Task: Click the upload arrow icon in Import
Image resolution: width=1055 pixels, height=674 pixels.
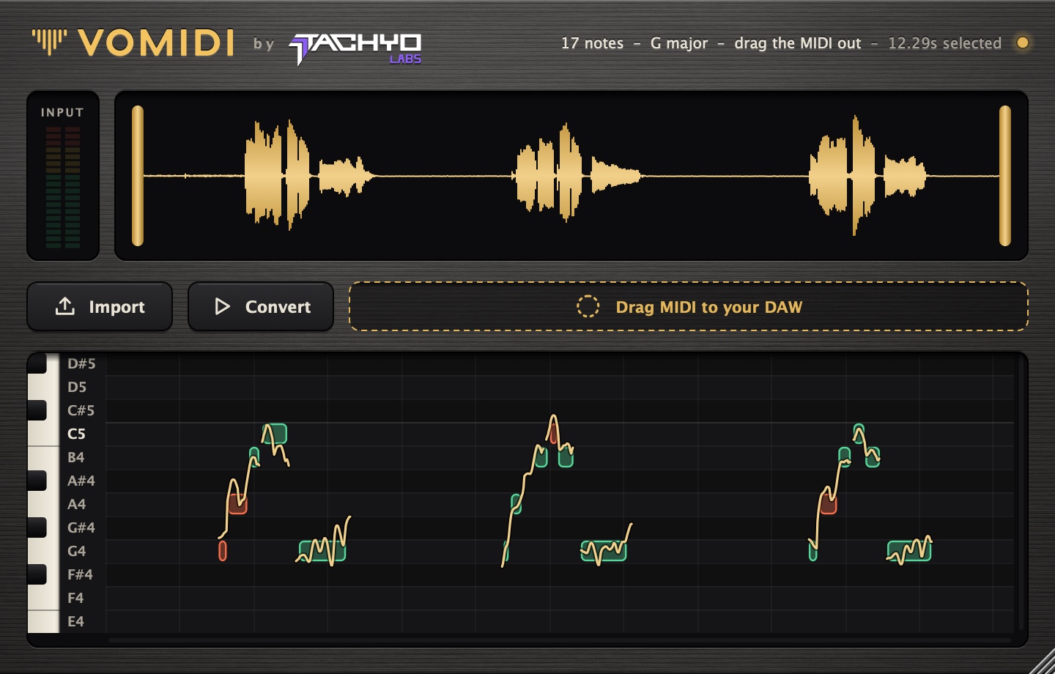Action: [x=65, y=305]
